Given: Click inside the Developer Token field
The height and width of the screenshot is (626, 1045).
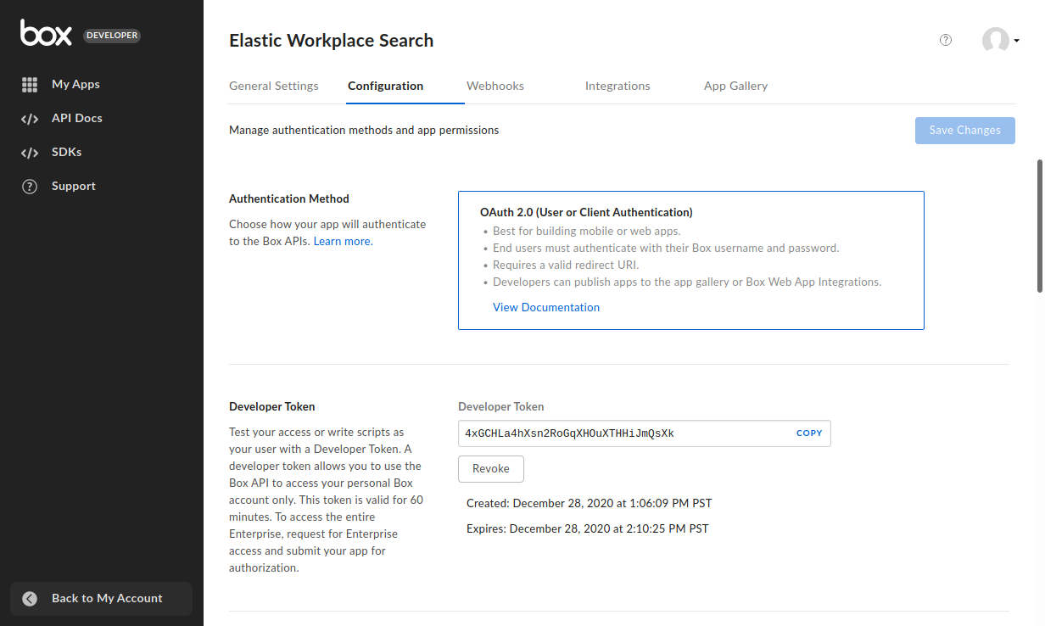Looking at the screenshot, I should click(623, 433).
